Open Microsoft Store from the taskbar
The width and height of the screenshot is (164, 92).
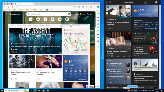[x=44, y=90]
